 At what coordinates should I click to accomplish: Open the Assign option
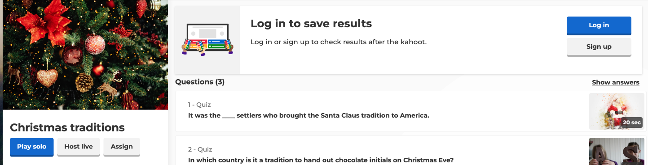tap(122, 147)
